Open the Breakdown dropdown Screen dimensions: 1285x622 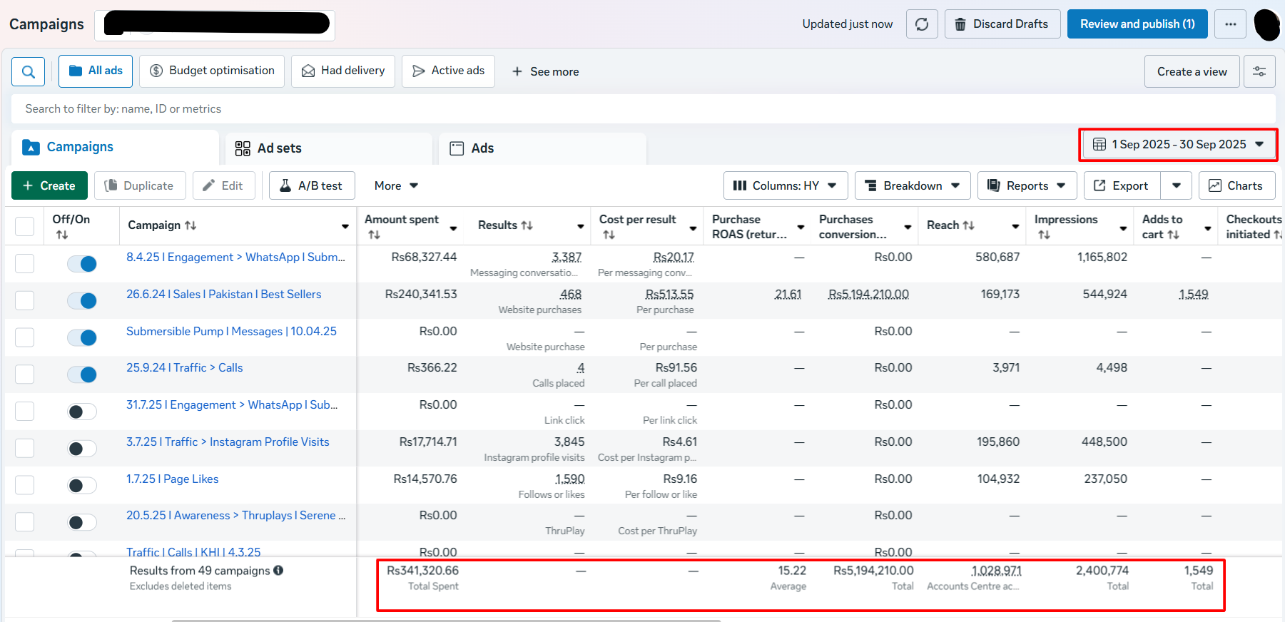(913, 186)
